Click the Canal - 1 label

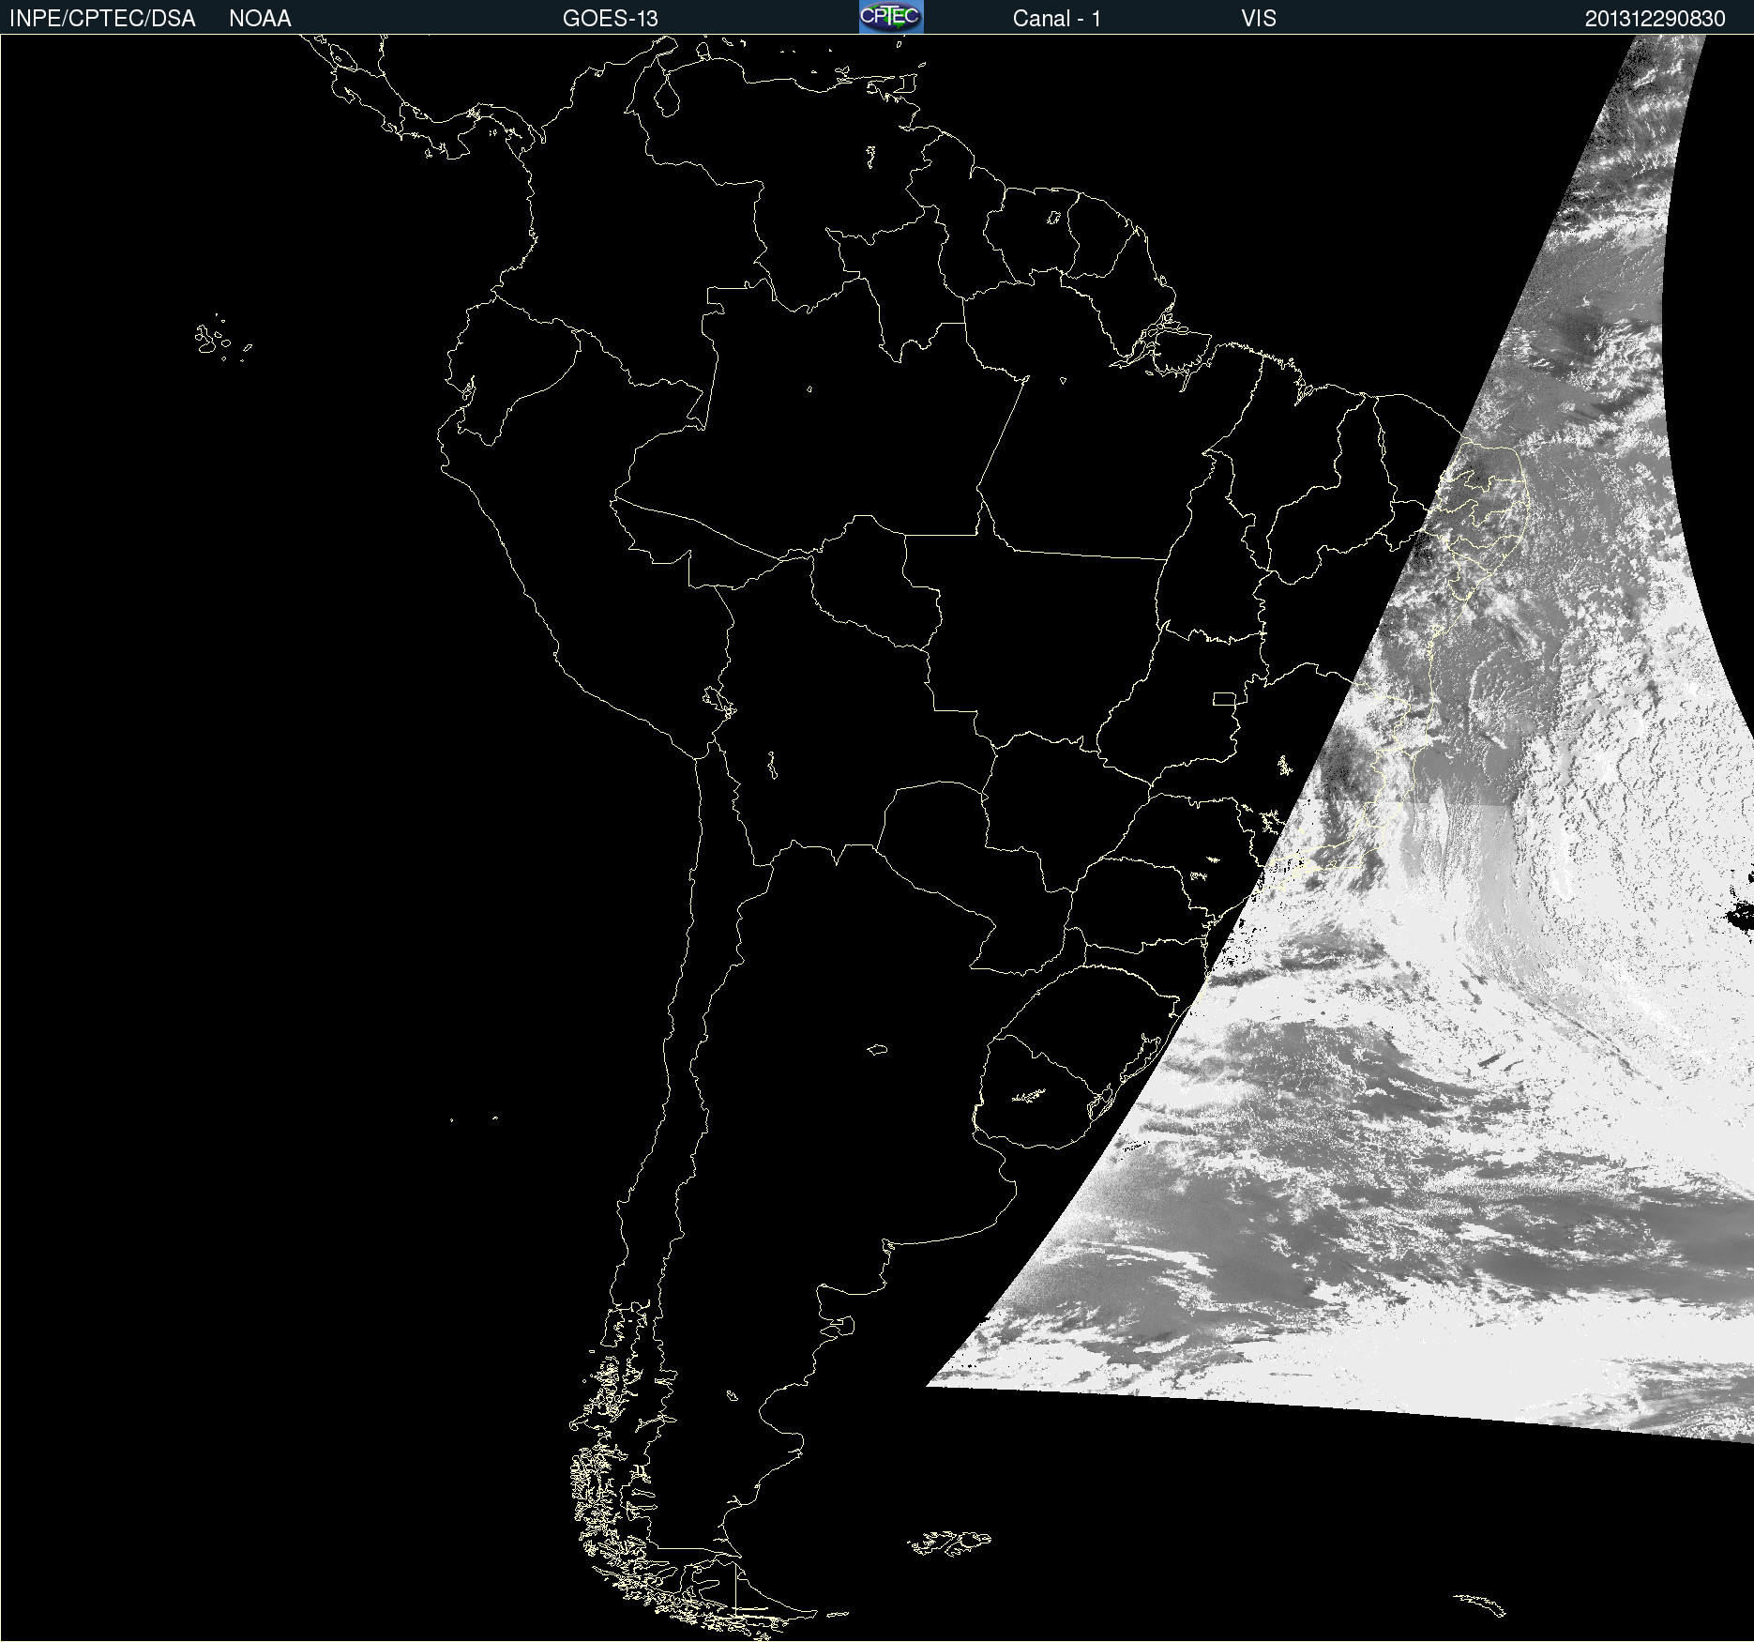(1057, 19)
